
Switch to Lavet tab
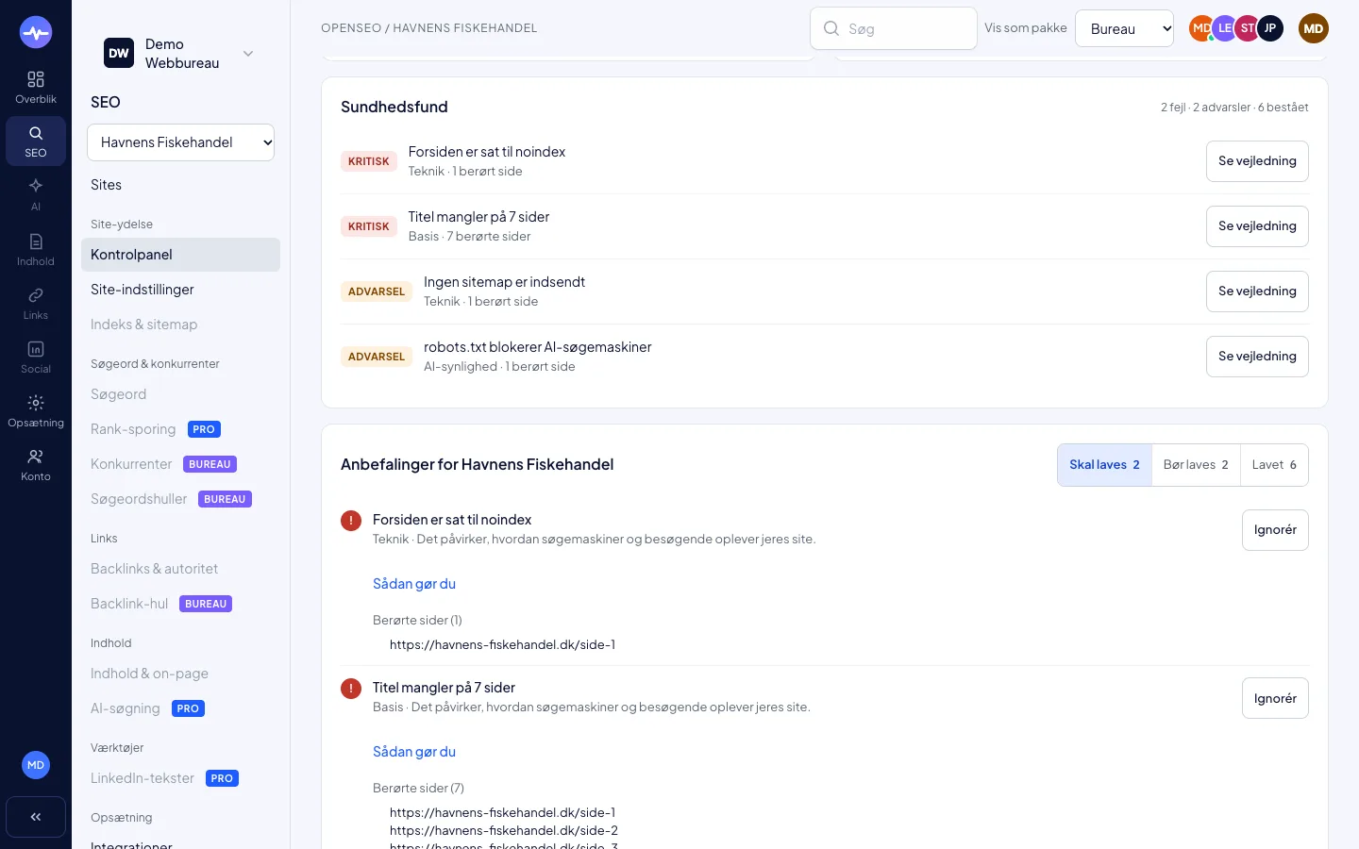click(x=1274, y=465)
